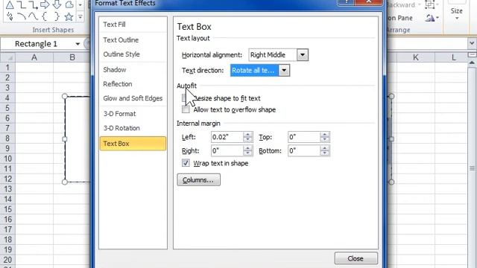Click inside the Right margin field
Screen dimensions: 477x268
pos(227,150)
